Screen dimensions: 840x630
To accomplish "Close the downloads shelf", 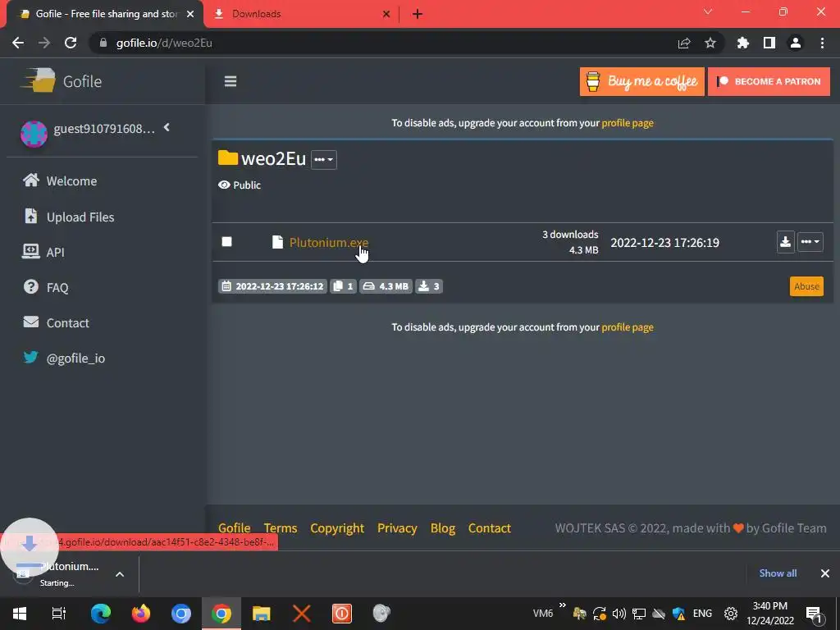I will [x=825, y=573].
